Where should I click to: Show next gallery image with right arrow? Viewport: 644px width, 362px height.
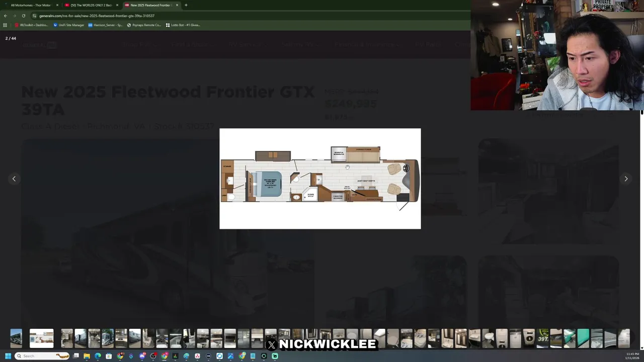pos(626,178)
